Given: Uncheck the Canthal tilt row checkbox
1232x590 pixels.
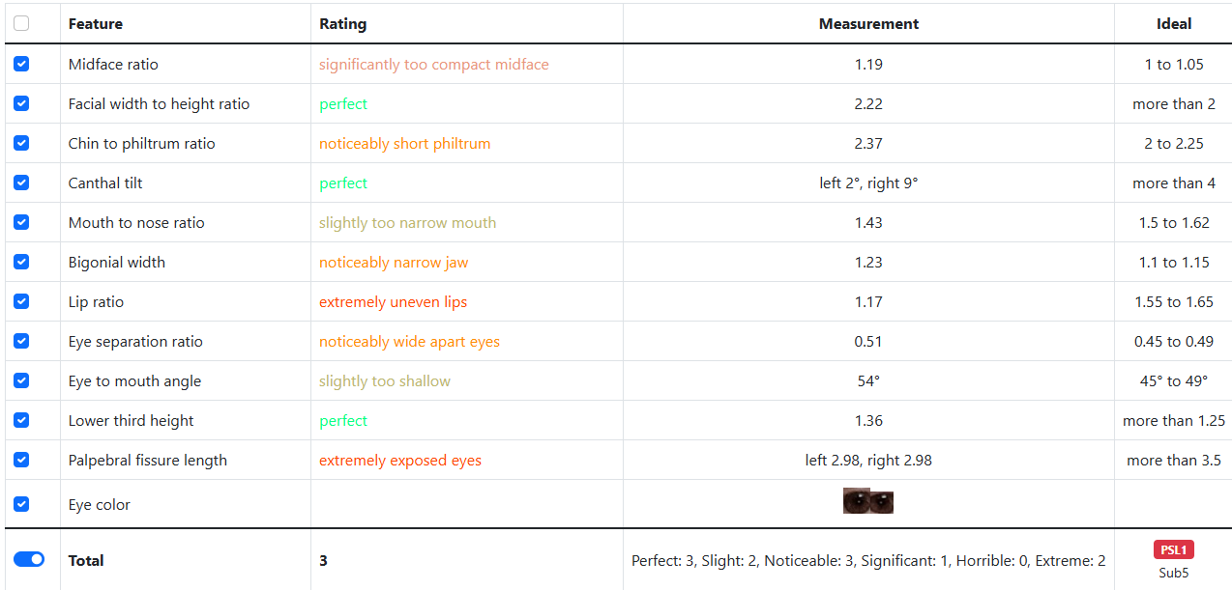Looking at the screenshot, I should [21, 183].
